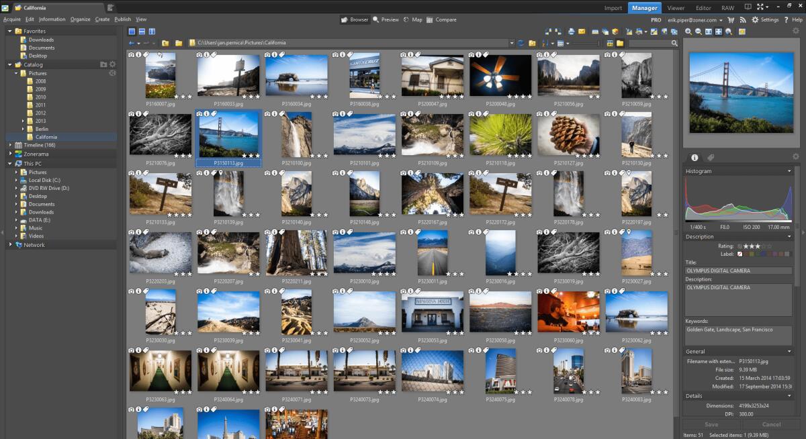Click the Save button in the info panel

710,424
